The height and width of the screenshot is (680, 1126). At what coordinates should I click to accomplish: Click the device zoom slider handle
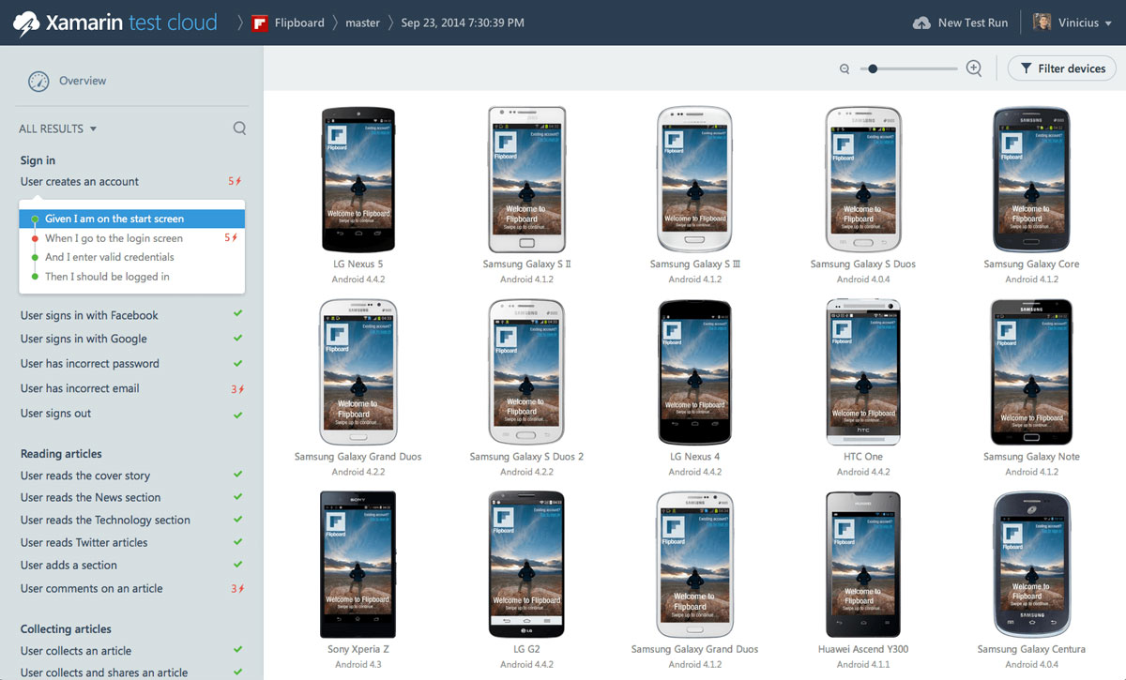click(x=874, y=68)
